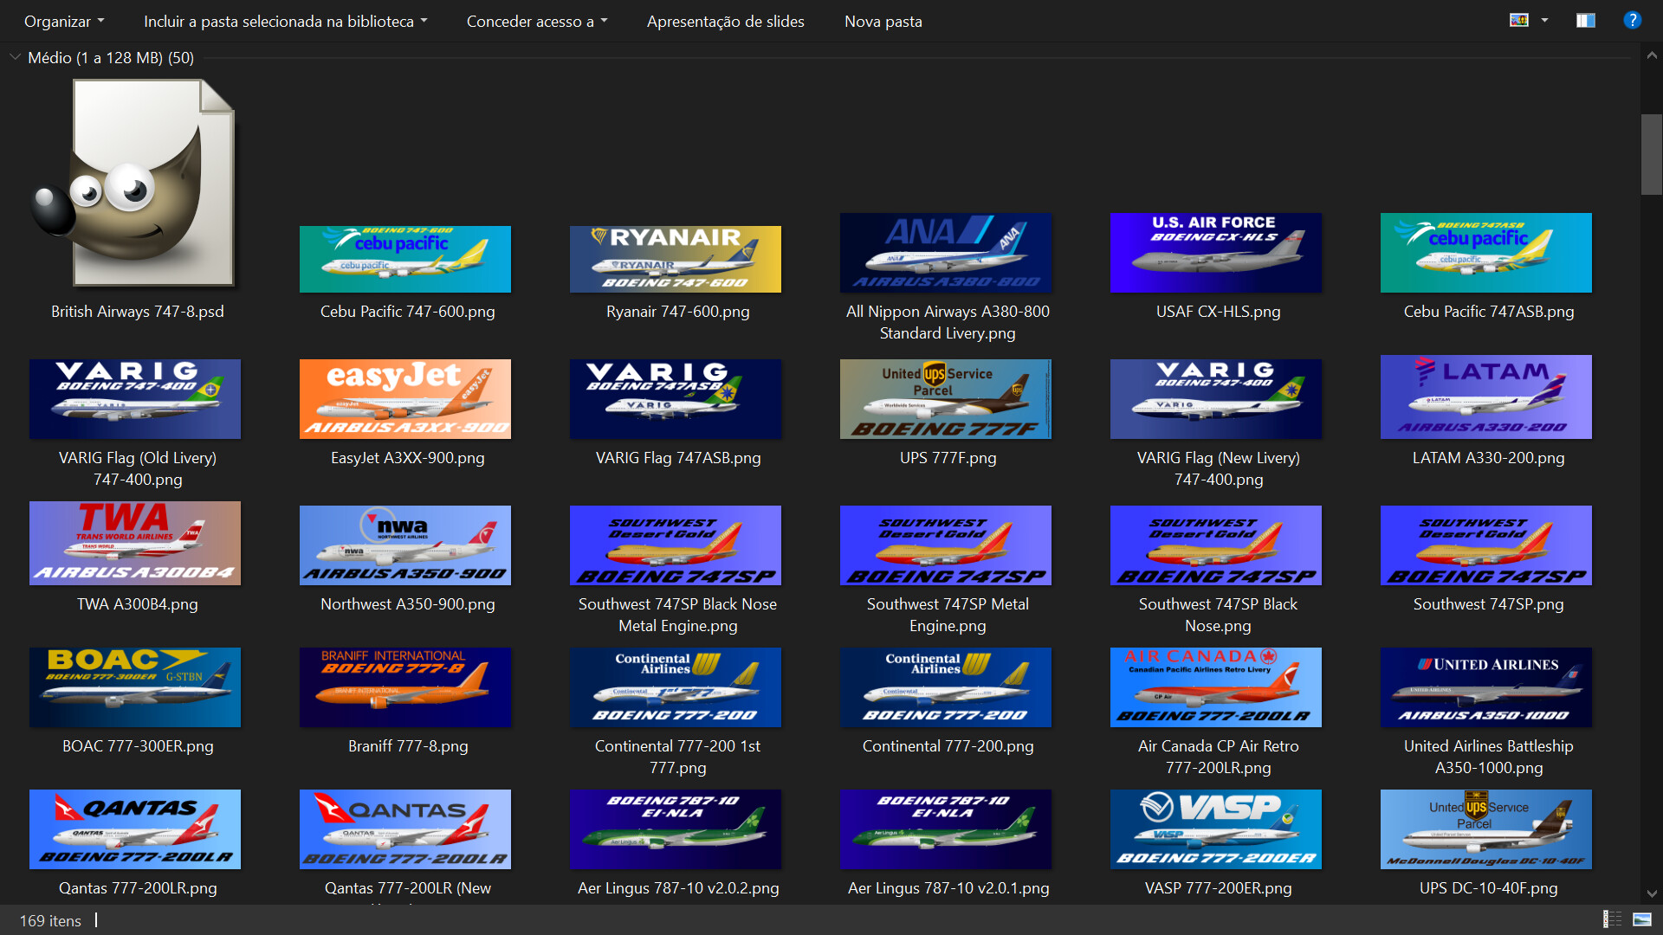The width and height of the screenshot is (1663, 935).
Task: Select EasyJet A3XX-900.png thumbnail
Action: (x=405, y=399)
